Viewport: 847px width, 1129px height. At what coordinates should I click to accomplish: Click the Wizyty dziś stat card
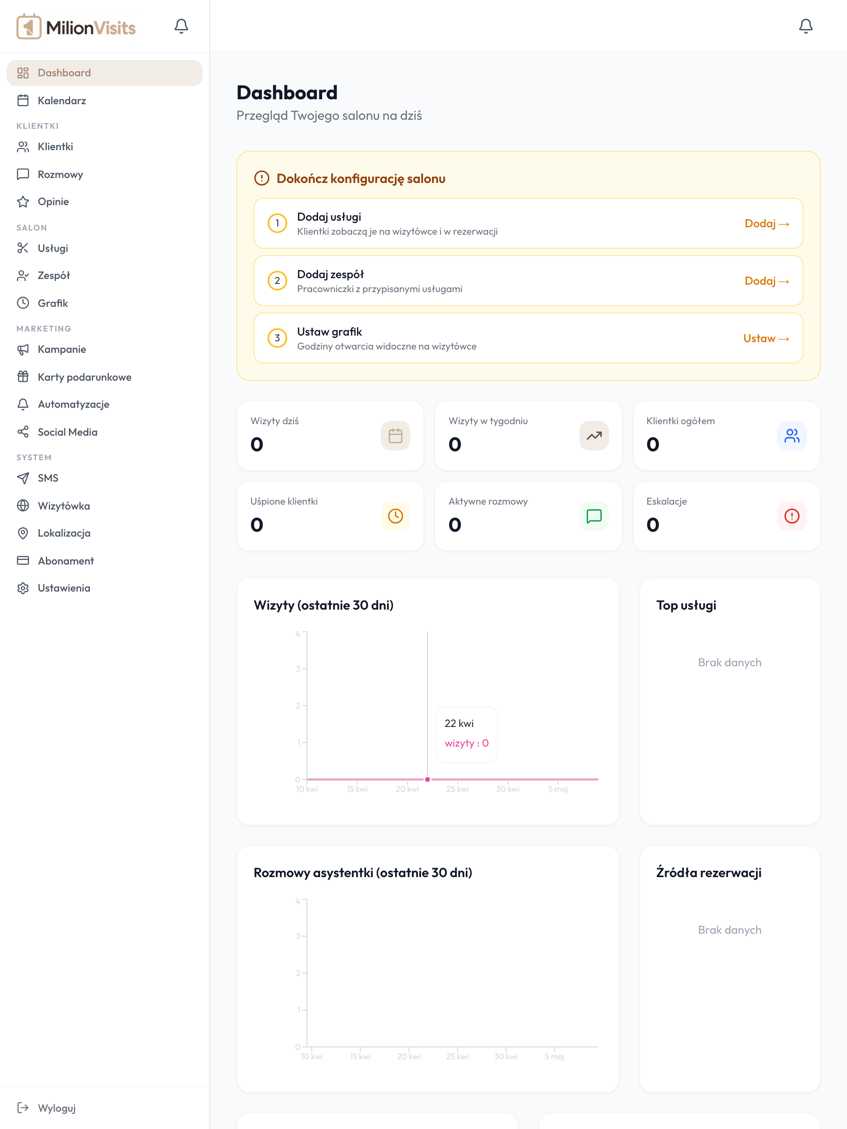tap(330, 435)
